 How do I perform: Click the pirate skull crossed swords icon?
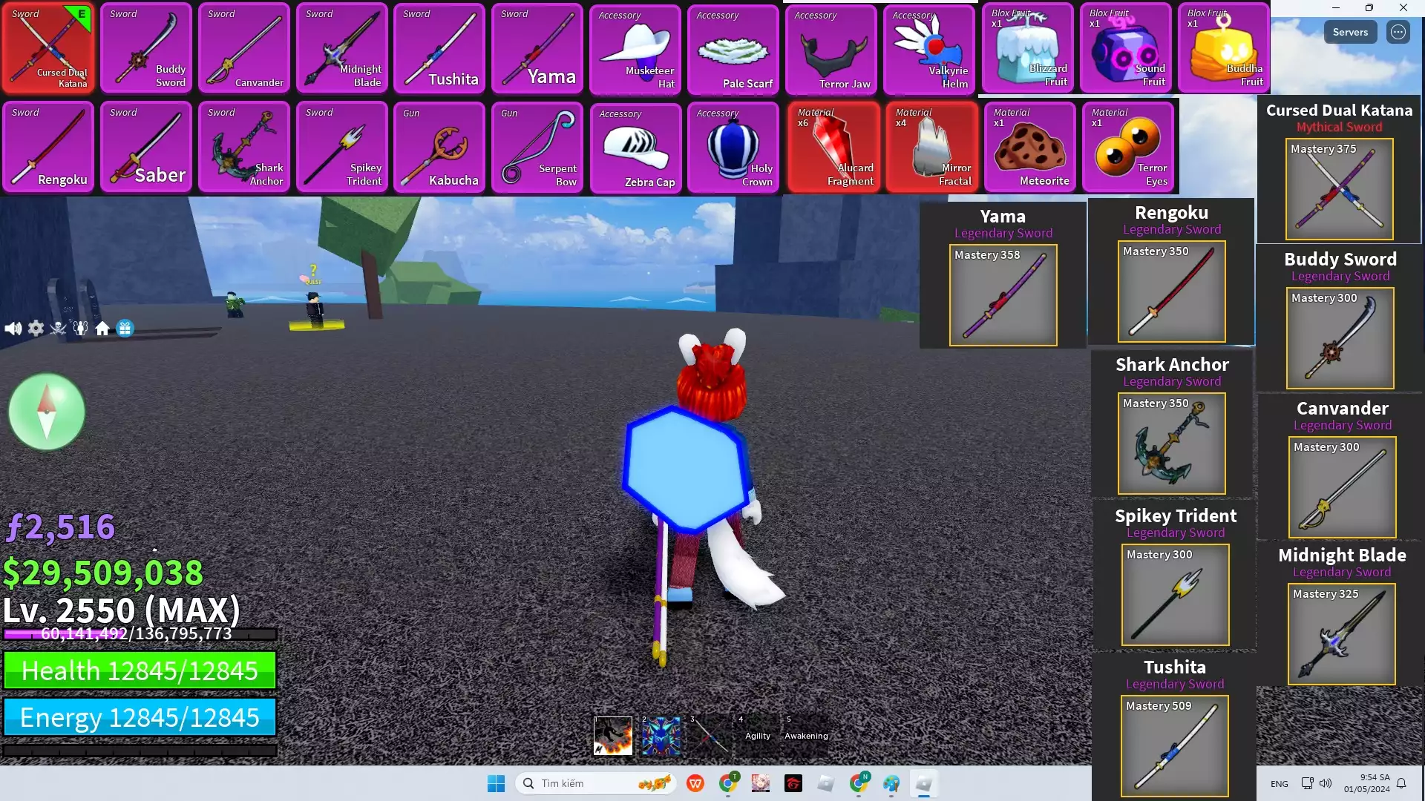pos(58,329)
